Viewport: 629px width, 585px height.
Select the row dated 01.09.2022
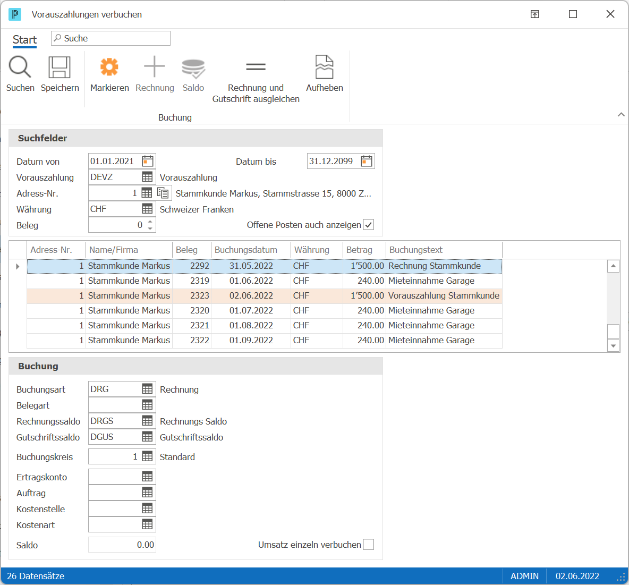tap(265, 340)
